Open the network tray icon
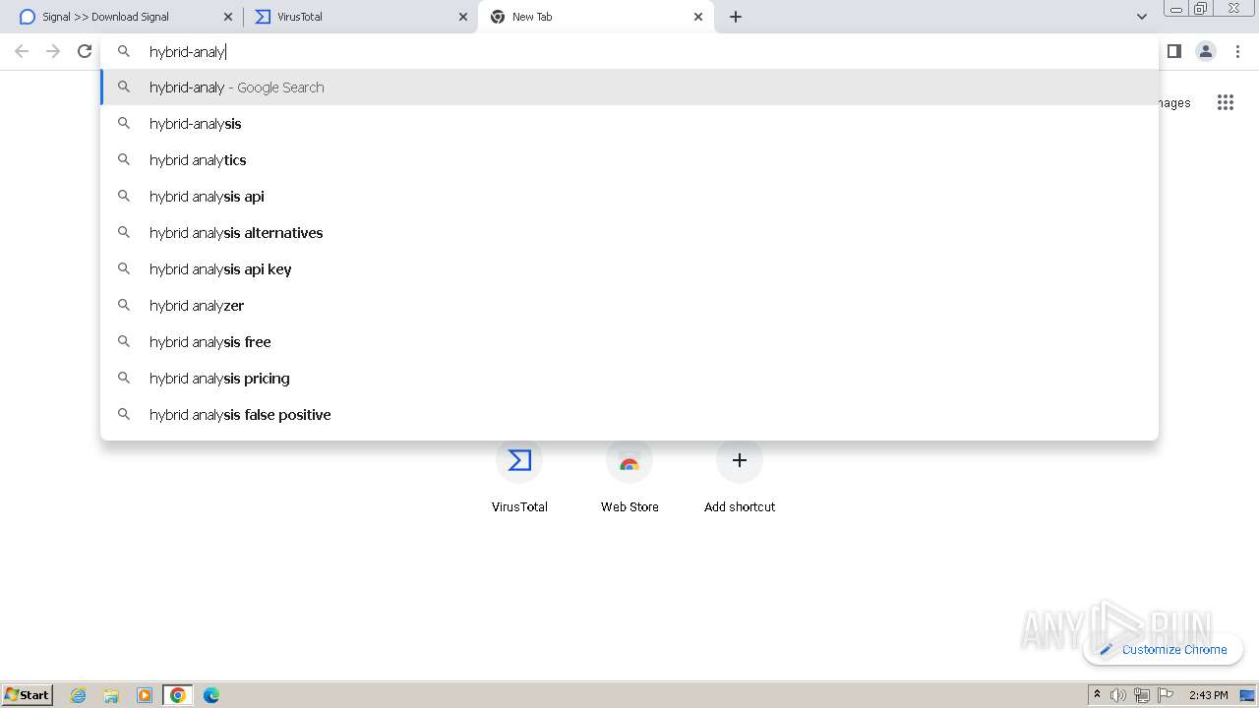1259x708 pixels. pyautogui.click(x=1142, y=695)
